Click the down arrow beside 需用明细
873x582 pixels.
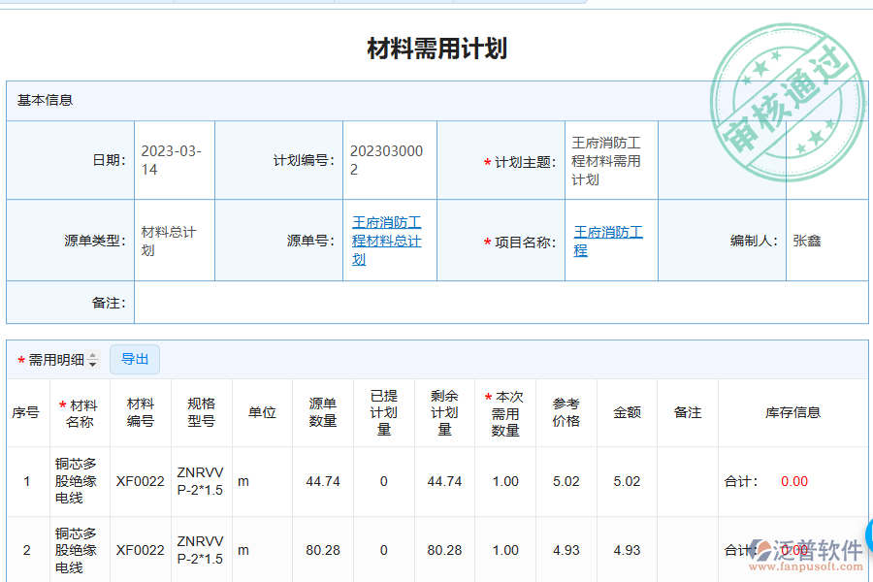tap(92, 365)
